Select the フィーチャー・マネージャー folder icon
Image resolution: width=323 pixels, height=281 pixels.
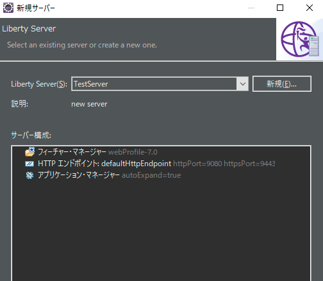[29, 152]
